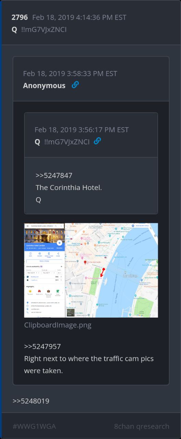
Task: Click the #WWG1WGA hashtag
Action: coord(34,426)
